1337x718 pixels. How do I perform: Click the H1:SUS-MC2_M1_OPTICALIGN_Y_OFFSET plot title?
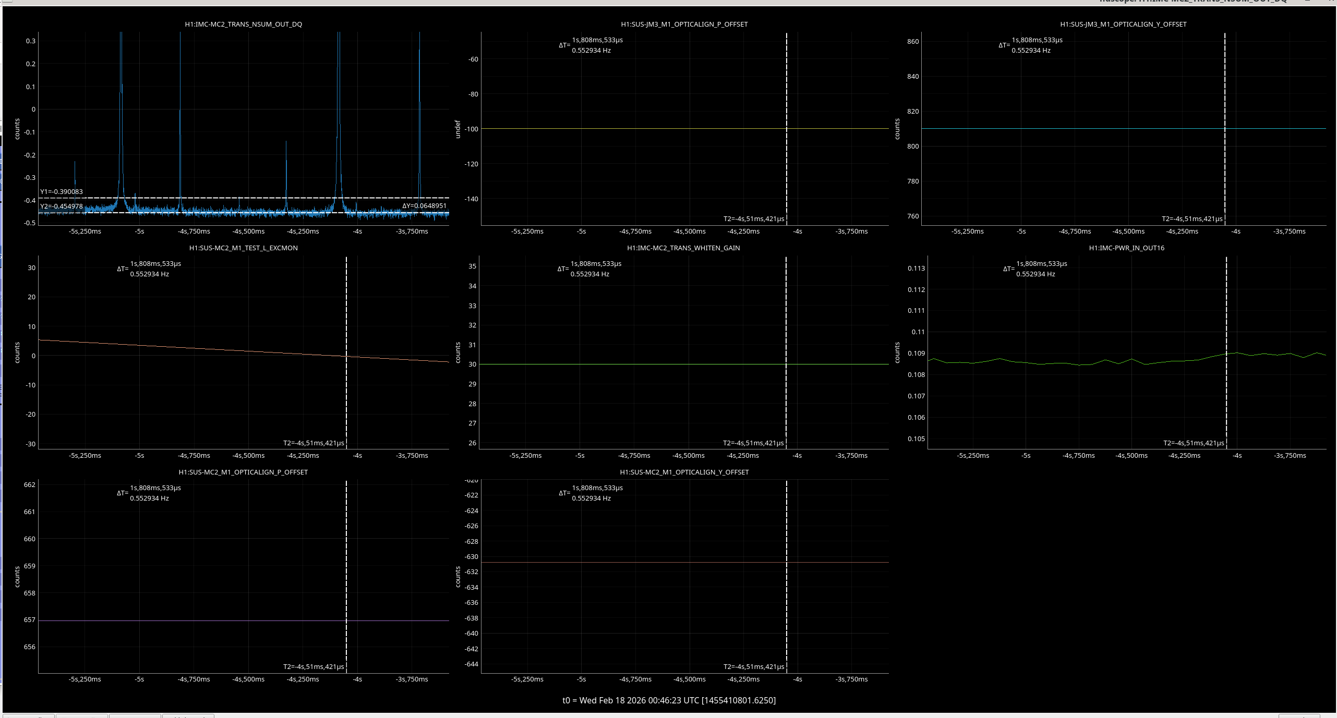pyautogui.click(x=684, y=472)
